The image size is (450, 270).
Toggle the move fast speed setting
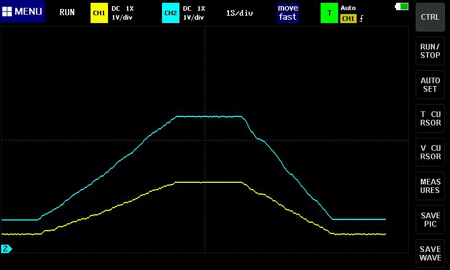pyautogui.click(x=287, y=12)
